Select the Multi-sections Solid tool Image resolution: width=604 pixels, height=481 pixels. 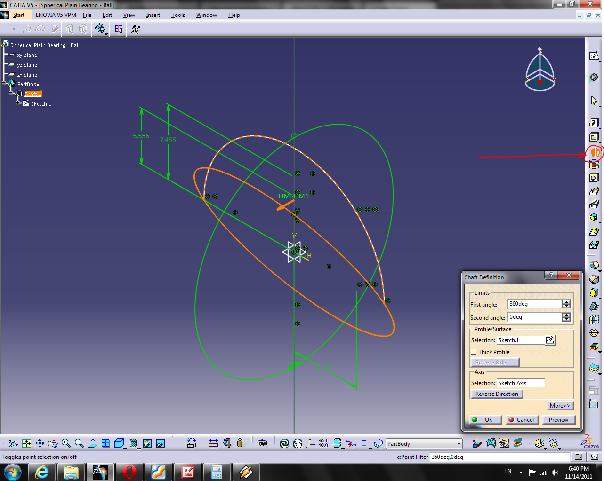click(x=594, y=231)
